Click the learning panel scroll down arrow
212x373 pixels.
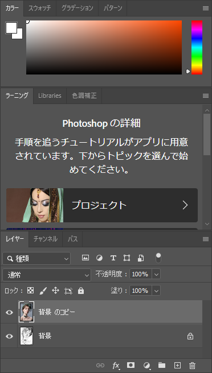pos(206,224)
